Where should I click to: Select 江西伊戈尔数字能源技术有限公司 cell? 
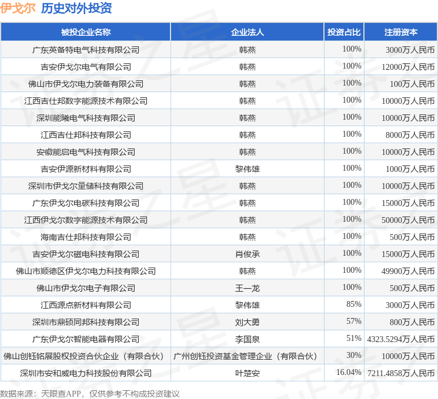coord(86,220)
